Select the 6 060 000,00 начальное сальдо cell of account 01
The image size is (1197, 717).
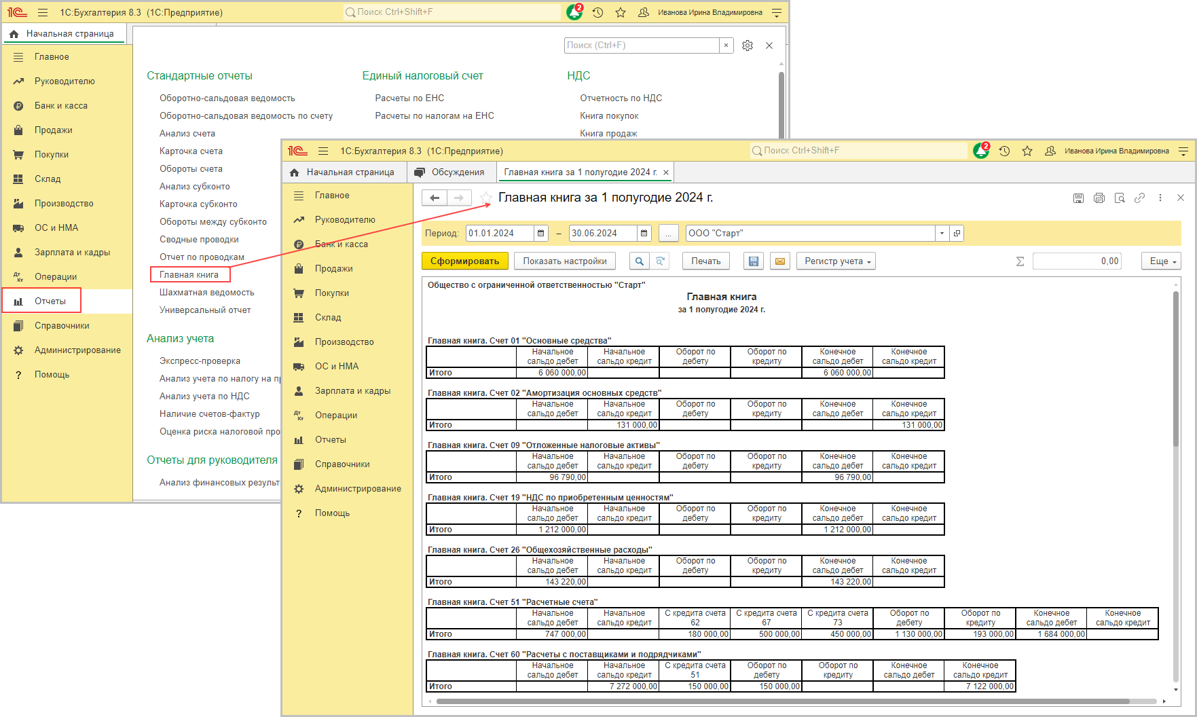[552, 373]
